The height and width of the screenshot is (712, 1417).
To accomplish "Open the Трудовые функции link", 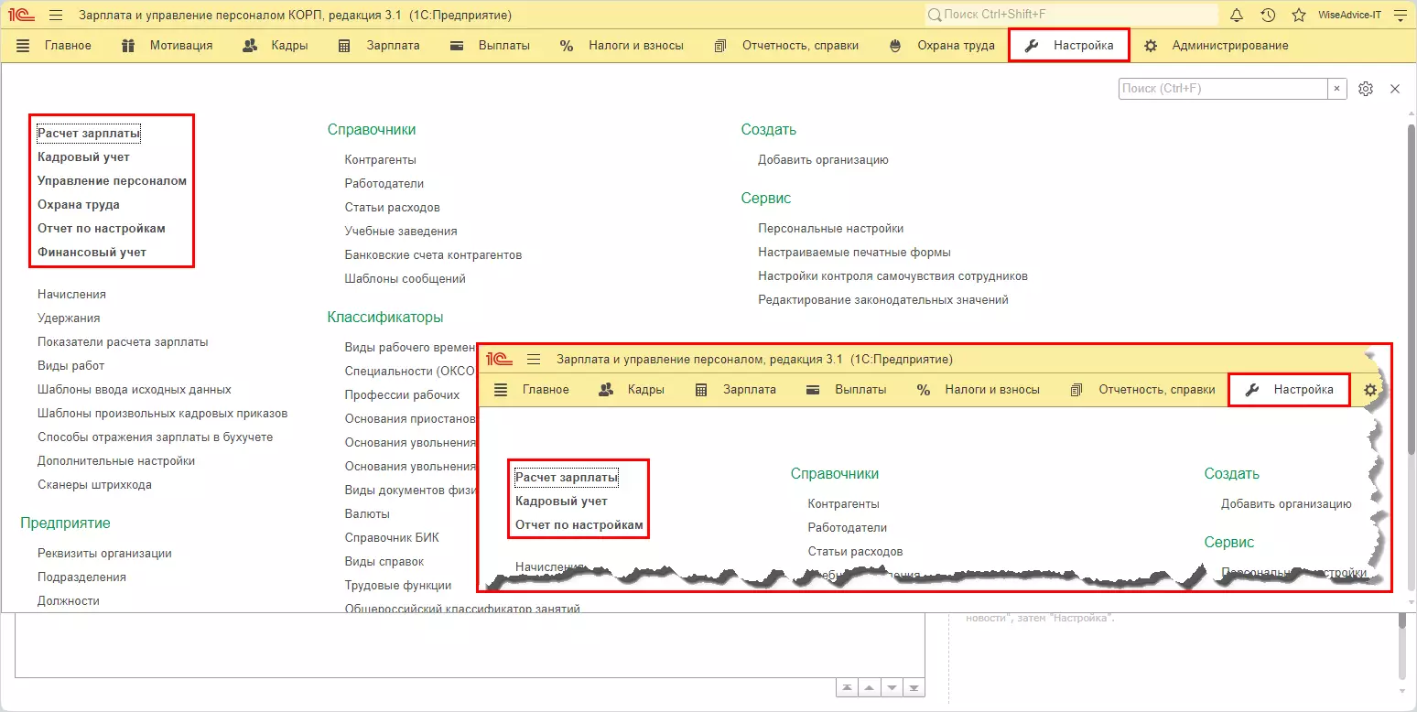I will coord(398,586).
